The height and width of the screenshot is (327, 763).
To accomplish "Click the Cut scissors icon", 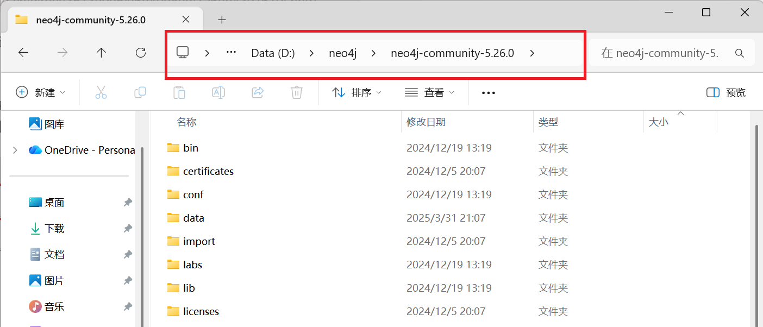I will [x=101, y=92].
